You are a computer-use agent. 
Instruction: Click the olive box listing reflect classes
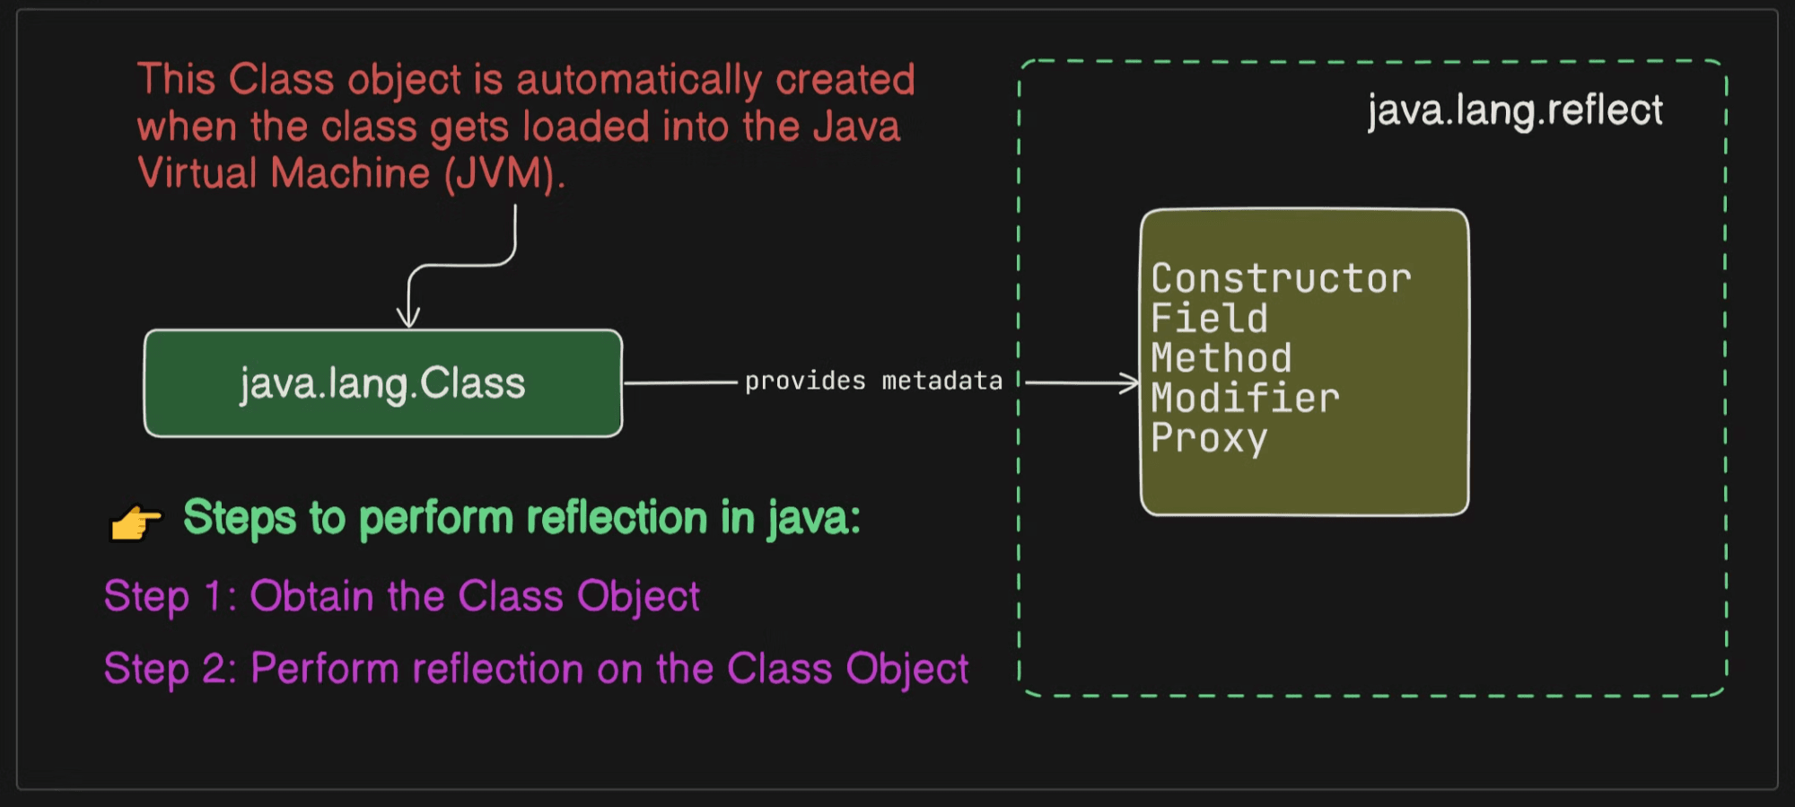click(x=1304, y=363)
